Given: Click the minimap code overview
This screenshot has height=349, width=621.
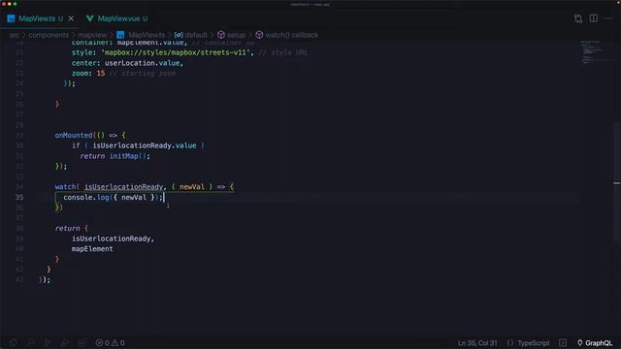Looking at the screenshot, I should click(596, 51).
